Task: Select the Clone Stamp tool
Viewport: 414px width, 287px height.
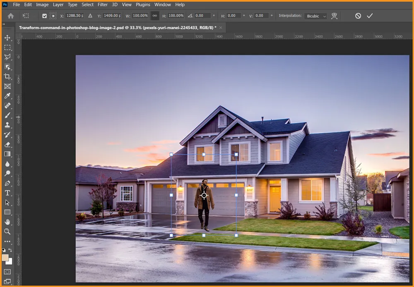Action: tap(7, 125)
